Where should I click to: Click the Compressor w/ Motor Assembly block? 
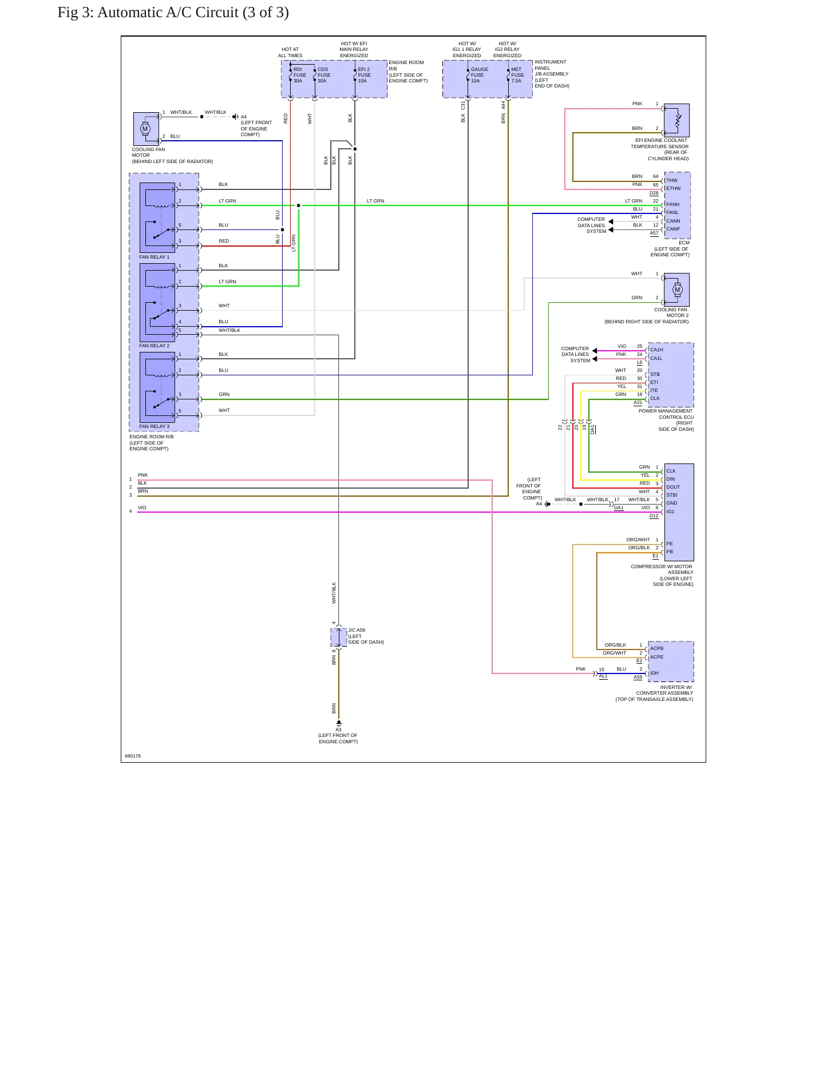pyautogui.click(x=679, y=512)
